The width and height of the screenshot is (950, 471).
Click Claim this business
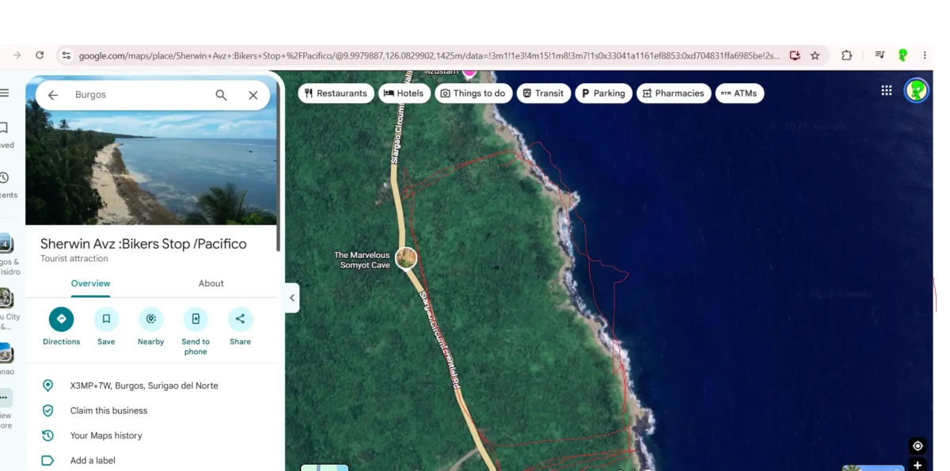click(x=108, y=411)
